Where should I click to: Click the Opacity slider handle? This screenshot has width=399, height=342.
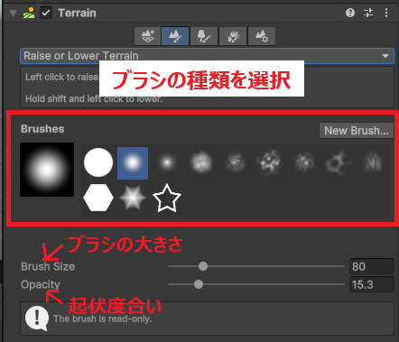click(199, 284)
